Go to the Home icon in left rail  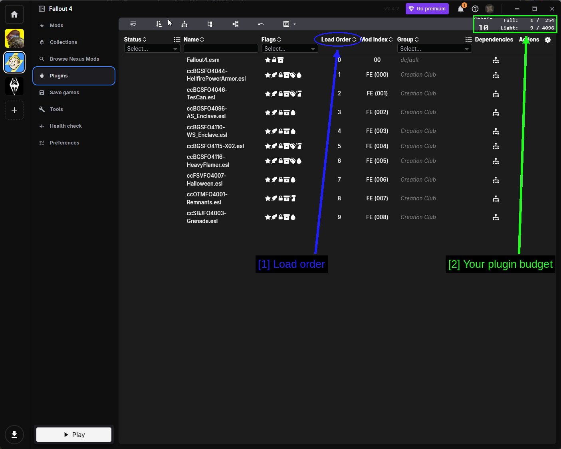pos(14,14)
